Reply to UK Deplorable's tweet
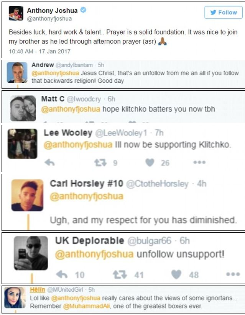 coord(62,274)
